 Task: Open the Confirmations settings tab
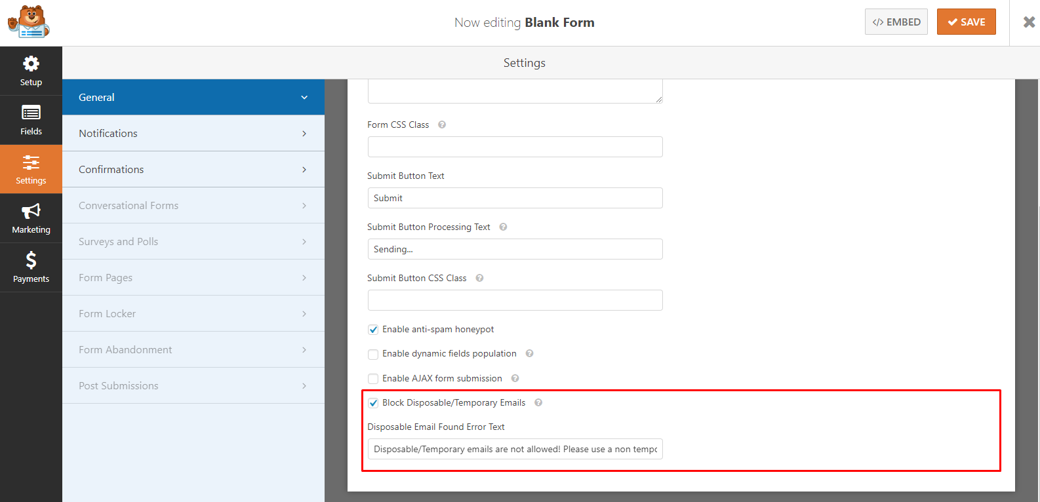[193, 169]
